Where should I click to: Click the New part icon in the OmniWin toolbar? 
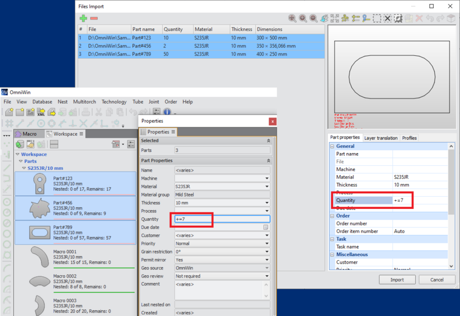(9, 112)
